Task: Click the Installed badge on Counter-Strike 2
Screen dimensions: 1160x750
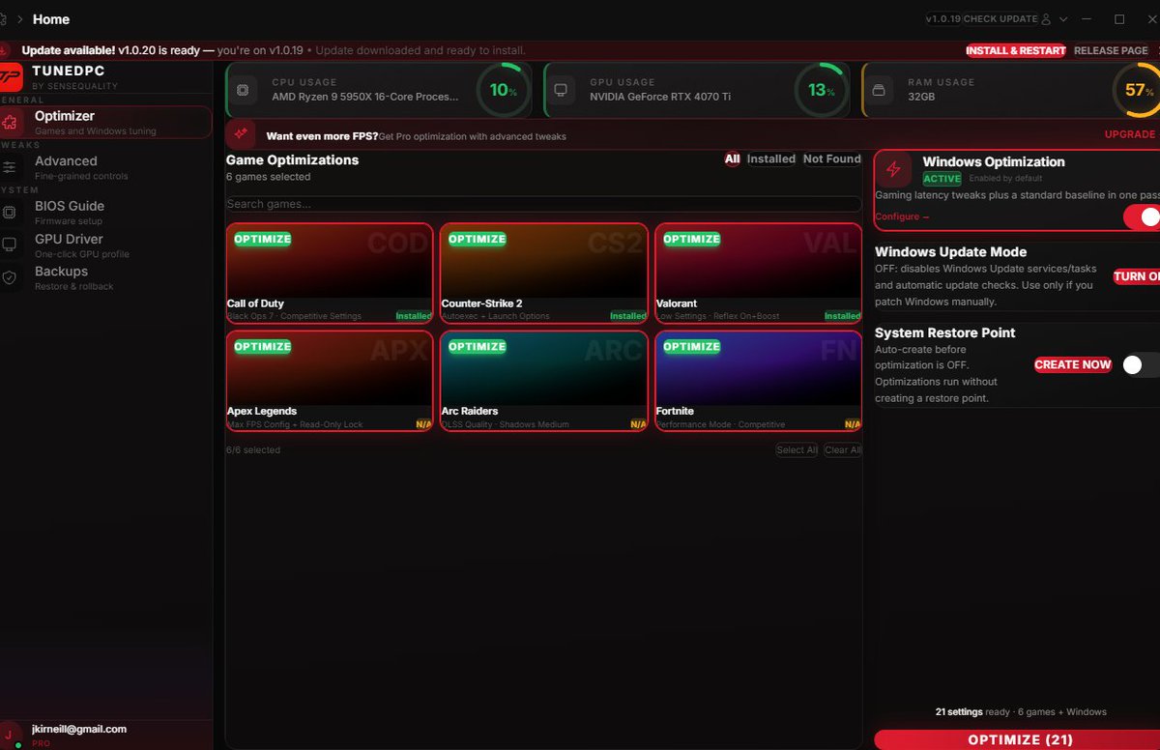Action: click(x=628, y=316)
